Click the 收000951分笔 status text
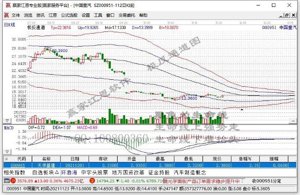 click(x=266, y=181)
